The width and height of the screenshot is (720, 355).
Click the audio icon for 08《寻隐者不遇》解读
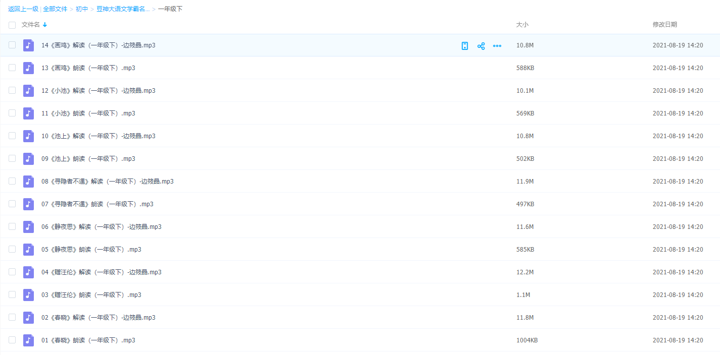[x=28, y=182]
